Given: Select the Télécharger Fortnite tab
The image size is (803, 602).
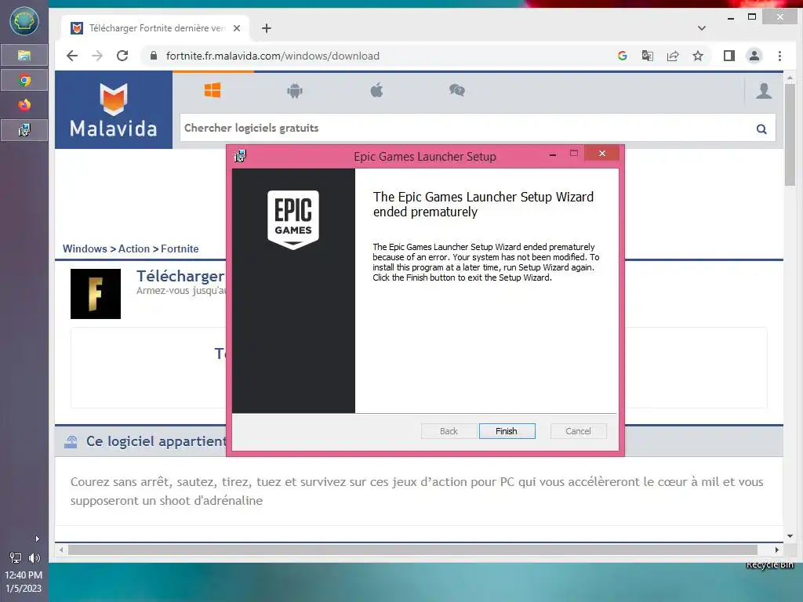Looking at the screenshot, I should [155, 28].
